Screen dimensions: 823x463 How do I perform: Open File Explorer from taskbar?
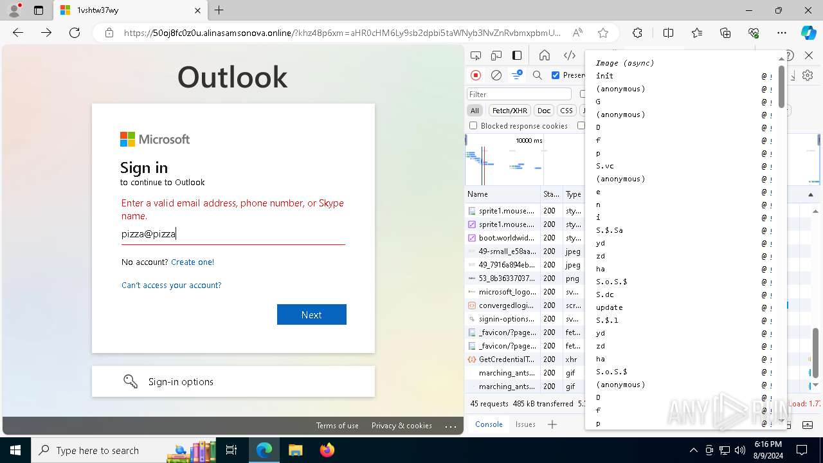[295, 450]
